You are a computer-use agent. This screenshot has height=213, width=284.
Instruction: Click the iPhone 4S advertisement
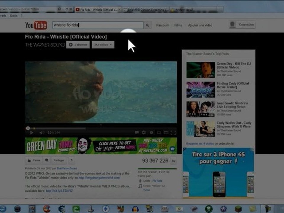218,172
